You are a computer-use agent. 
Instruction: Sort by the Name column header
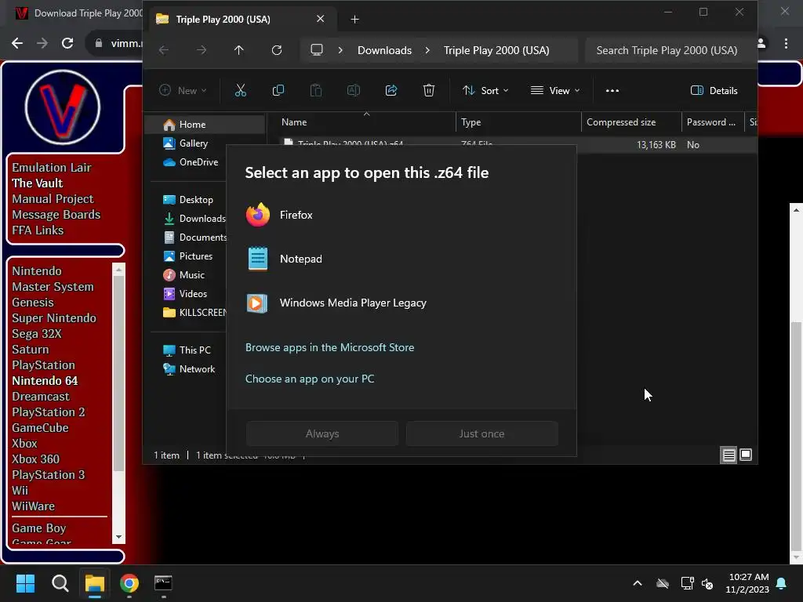(x=365, y=122)
